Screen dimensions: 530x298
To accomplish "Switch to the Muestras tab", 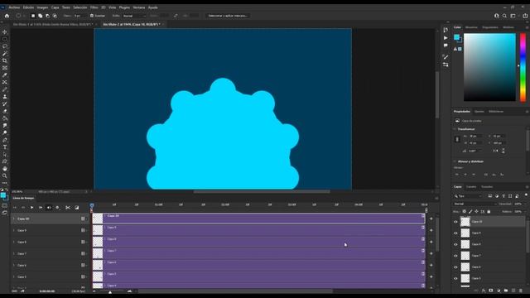I will (471, 27).
